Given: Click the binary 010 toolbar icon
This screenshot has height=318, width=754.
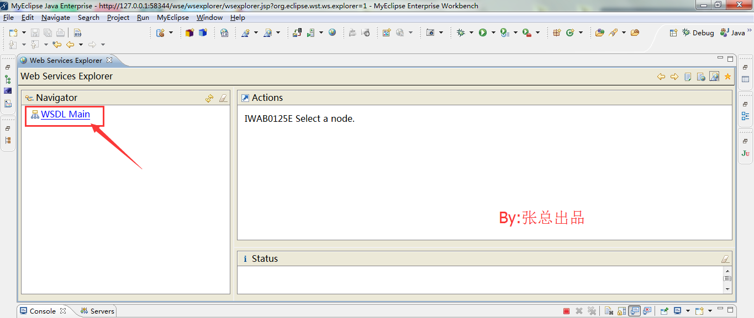Looking at the screenshot, I should (78, 33).
